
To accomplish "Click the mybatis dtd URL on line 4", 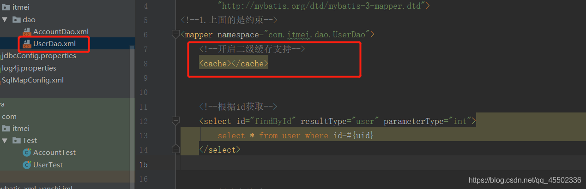I will [x=323, y=6].
